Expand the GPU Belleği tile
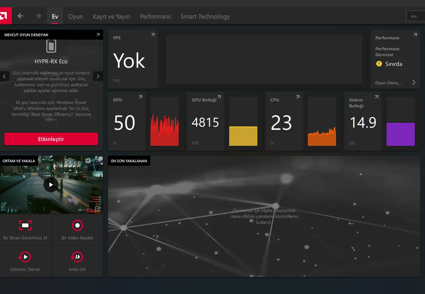425x294 pixels. click(219, 97)
